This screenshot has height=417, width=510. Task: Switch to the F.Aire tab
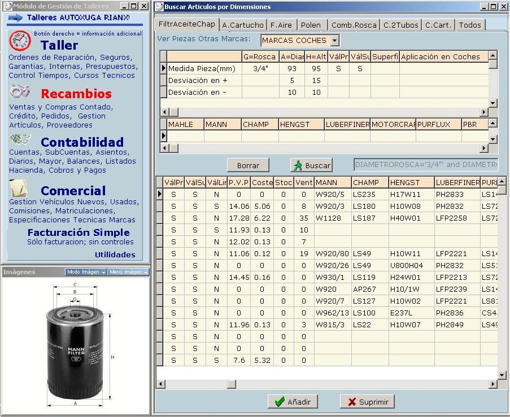281,25
